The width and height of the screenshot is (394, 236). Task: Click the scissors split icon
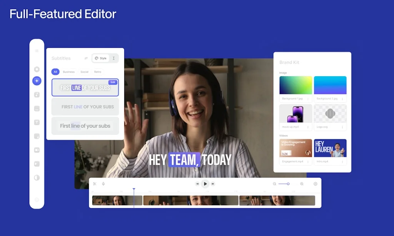click(x=95, y=184)
